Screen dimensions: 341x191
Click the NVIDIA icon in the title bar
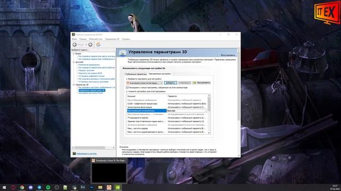pyautogui.click(x=74, y=34)
